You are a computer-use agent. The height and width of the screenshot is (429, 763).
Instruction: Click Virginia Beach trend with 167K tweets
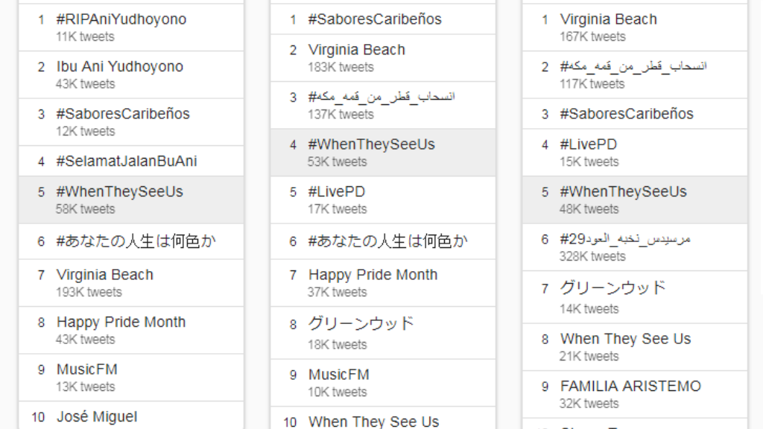609,19
